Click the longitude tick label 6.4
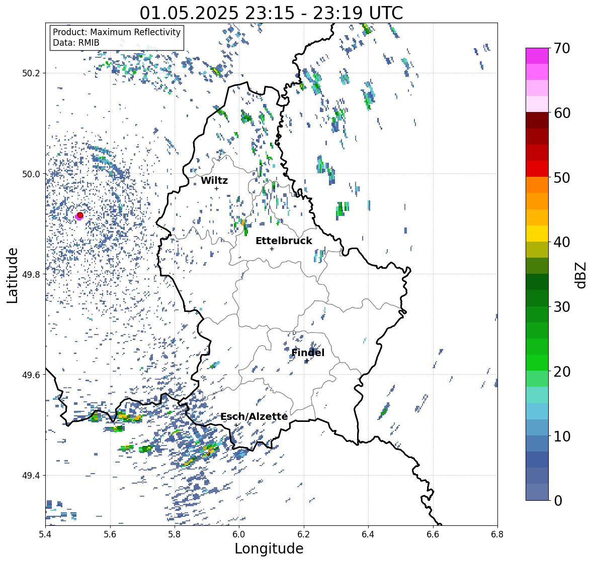Screen dimensions: 593x561 point(368,534)
